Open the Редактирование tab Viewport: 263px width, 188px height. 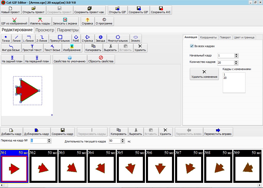[x=17, y=30]
